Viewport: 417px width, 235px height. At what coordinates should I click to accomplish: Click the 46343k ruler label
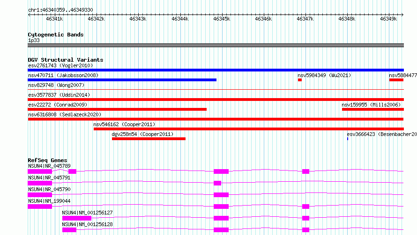click(138, 19)
